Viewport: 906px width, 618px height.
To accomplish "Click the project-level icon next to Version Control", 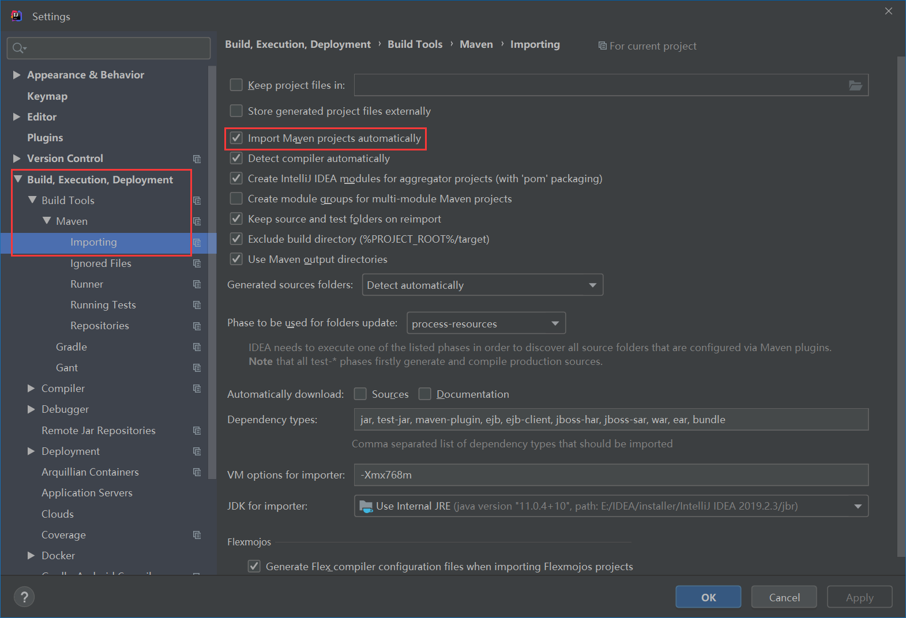I will 197,159.
